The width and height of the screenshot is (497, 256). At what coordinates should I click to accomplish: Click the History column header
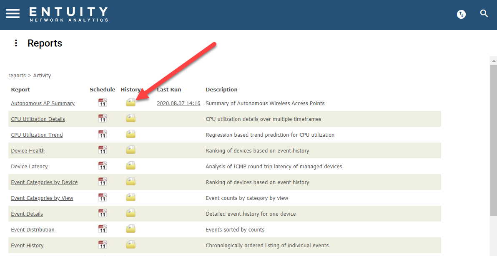coord(131,90)
